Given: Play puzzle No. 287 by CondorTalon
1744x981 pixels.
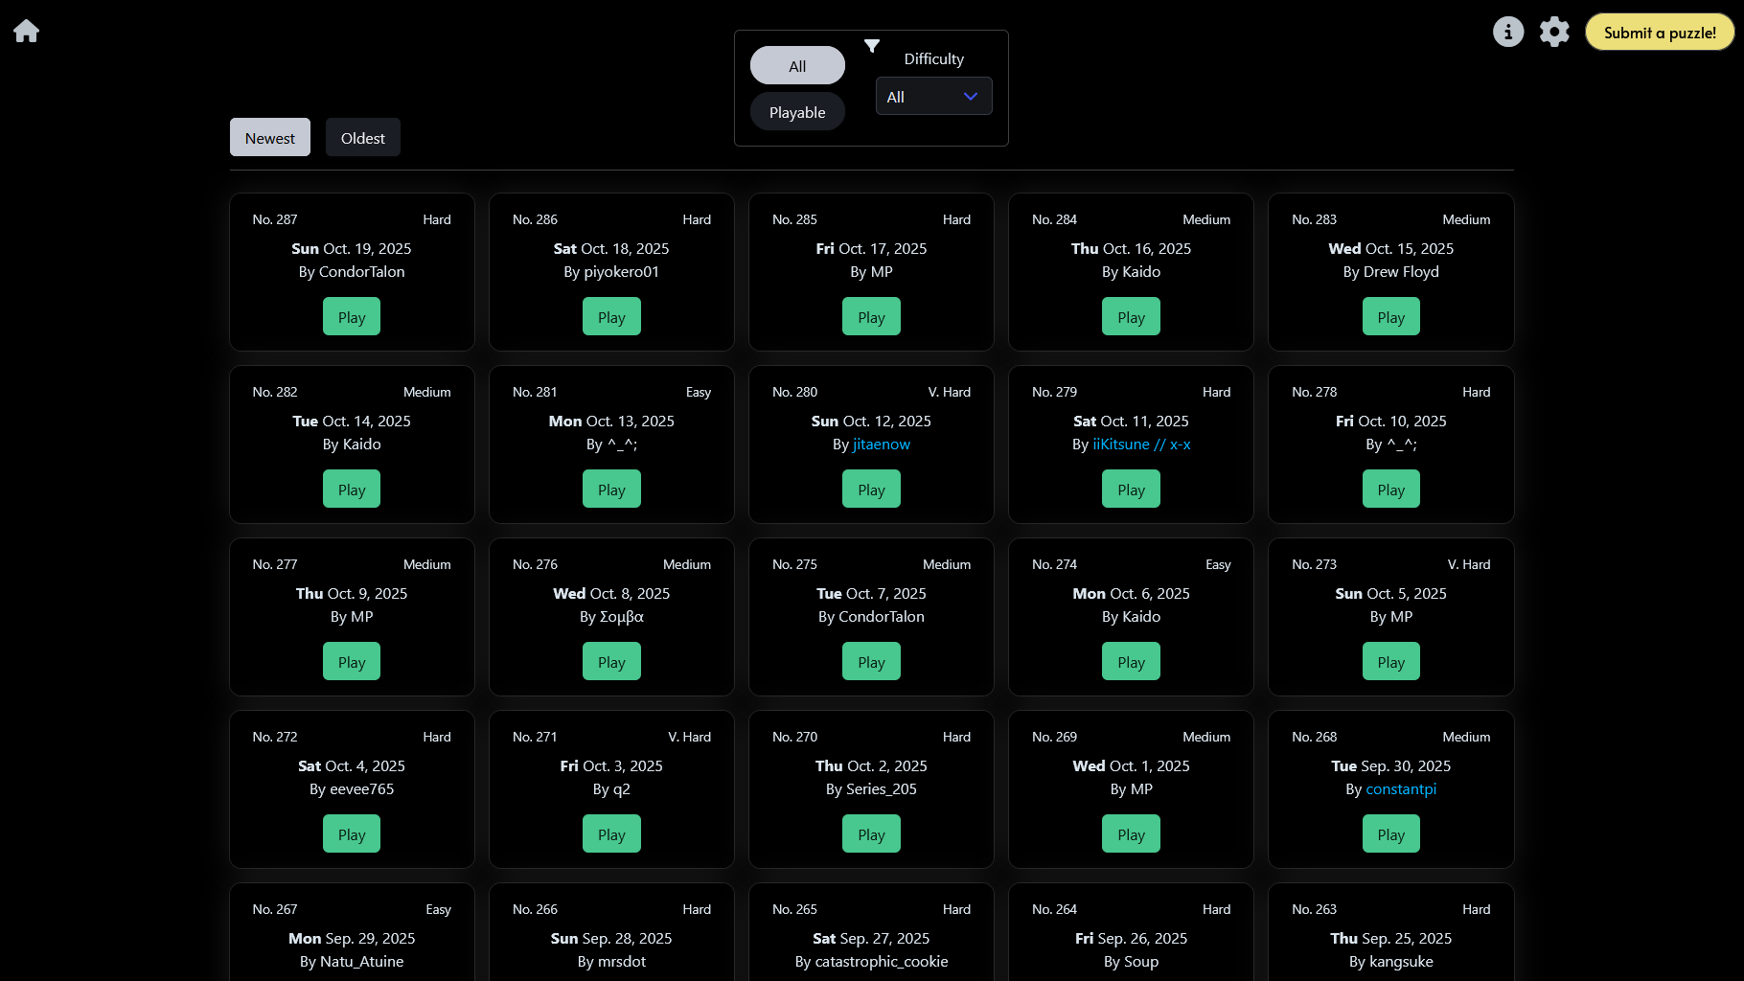Looking at the screenshot, I should coord(352,317).
